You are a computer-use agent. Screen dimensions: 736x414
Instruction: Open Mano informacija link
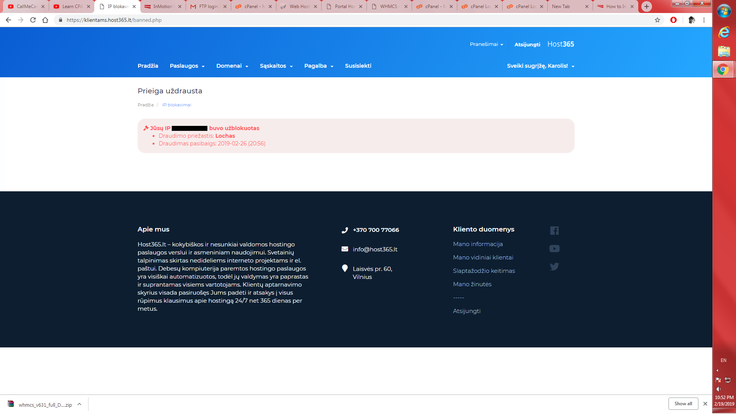(x=478, y=244)
